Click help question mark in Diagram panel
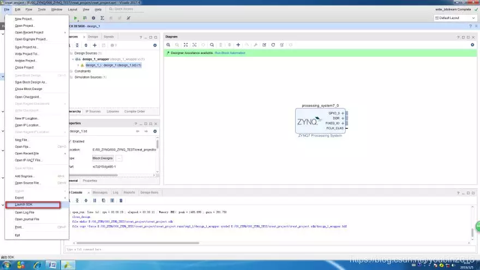The image size is (480, 270). point(458,37)
